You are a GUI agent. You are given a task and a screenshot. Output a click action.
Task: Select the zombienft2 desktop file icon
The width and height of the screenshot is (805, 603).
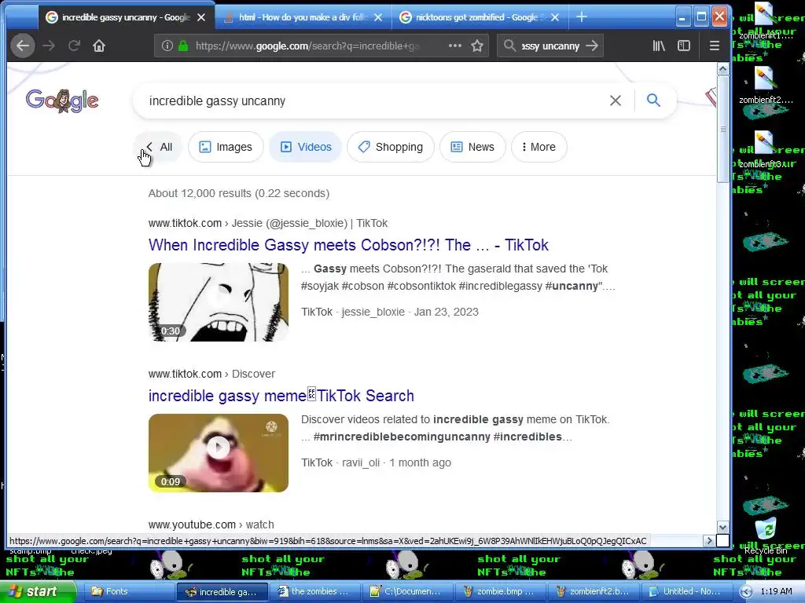pos(765,86)
